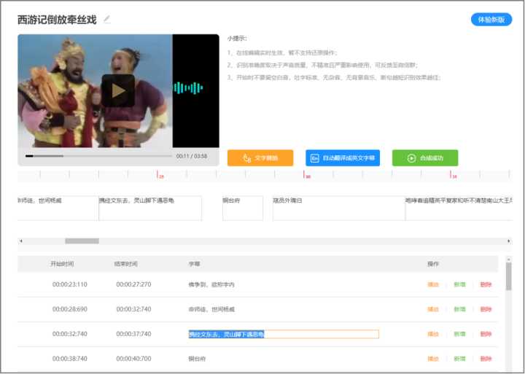Viewport: 525px width, 374px height.
Task: Click the up arrow of the subtitle table scrollbar
Action: (509, 260)
